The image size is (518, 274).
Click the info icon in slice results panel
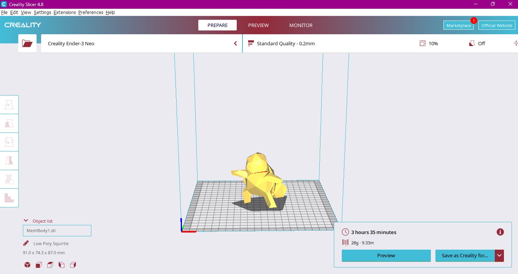500,232
